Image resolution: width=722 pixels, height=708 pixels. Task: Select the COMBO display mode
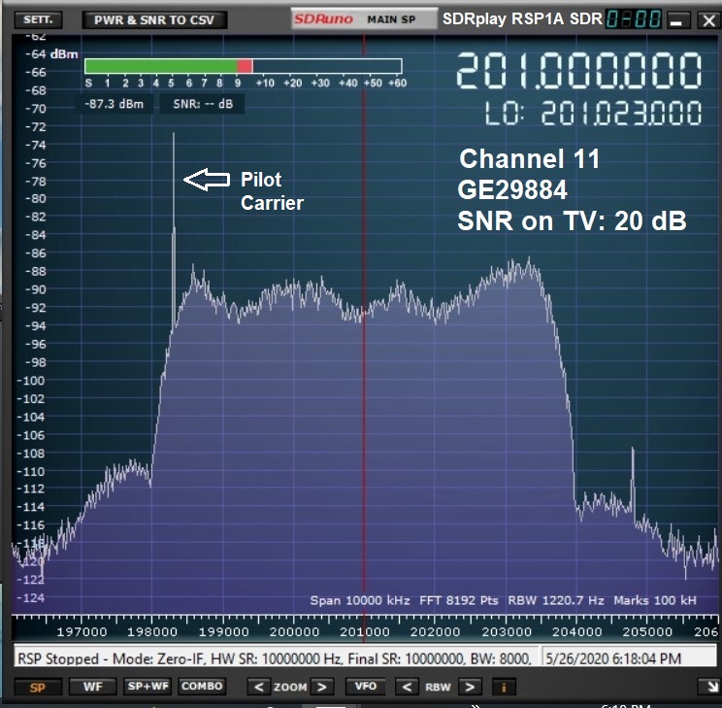pyautogui.click(x=202, y=687)
